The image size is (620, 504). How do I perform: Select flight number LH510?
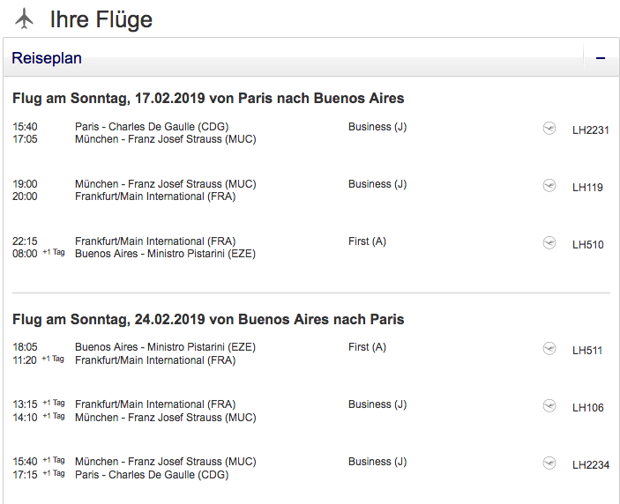point(587,245)
